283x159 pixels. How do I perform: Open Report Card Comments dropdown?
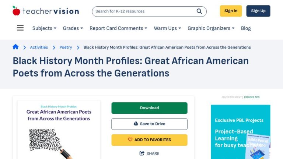[118, 28]
